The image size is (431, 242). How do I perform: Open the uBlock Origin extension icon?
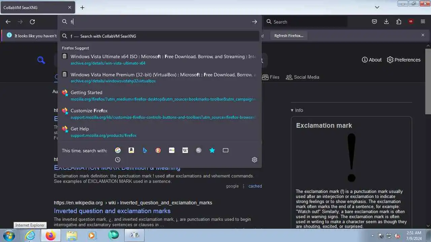tap(411, 22)
